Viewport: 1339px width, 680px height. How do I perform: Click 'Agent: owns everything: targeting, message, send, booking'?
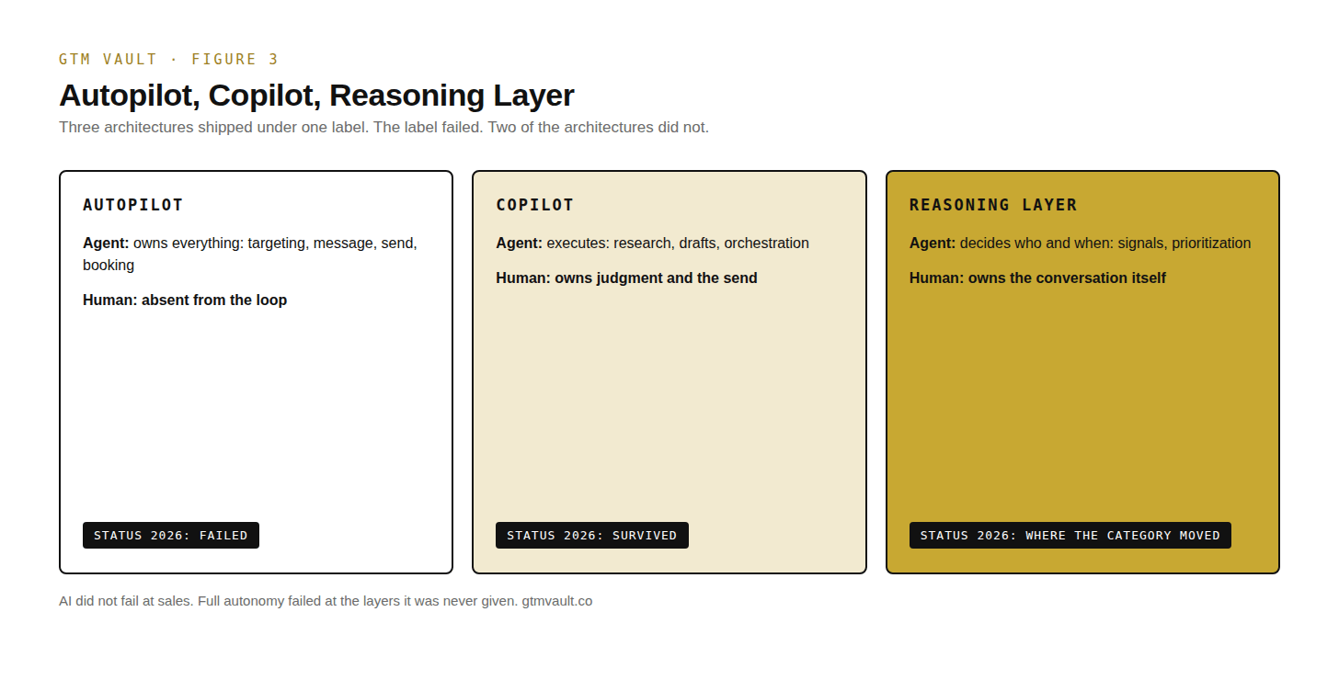point(250,255)
